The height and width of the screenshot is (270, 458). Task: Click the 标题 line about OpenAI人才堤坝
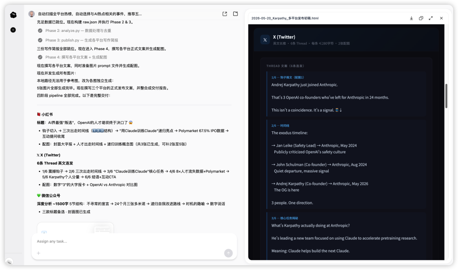[x=85, y=122]
